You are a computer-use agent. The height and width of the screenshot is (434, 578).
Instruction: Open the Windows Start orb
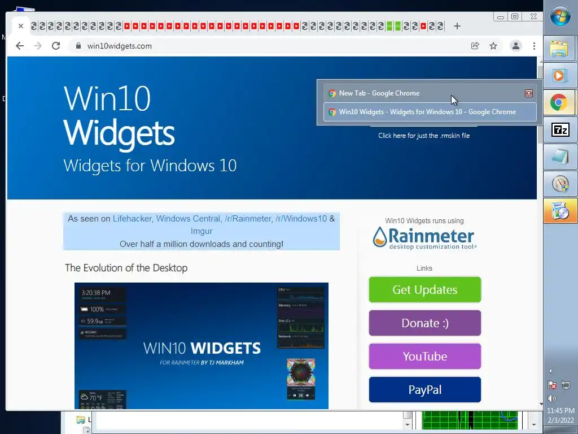(561, 16)
